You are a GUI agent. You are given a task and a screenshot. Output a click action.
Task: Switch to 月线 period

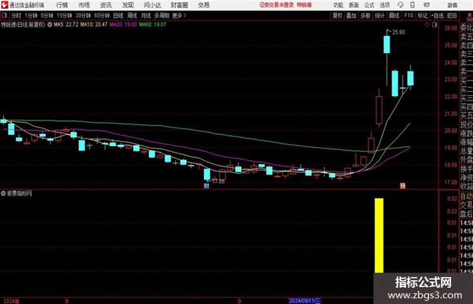click(146, 15)
